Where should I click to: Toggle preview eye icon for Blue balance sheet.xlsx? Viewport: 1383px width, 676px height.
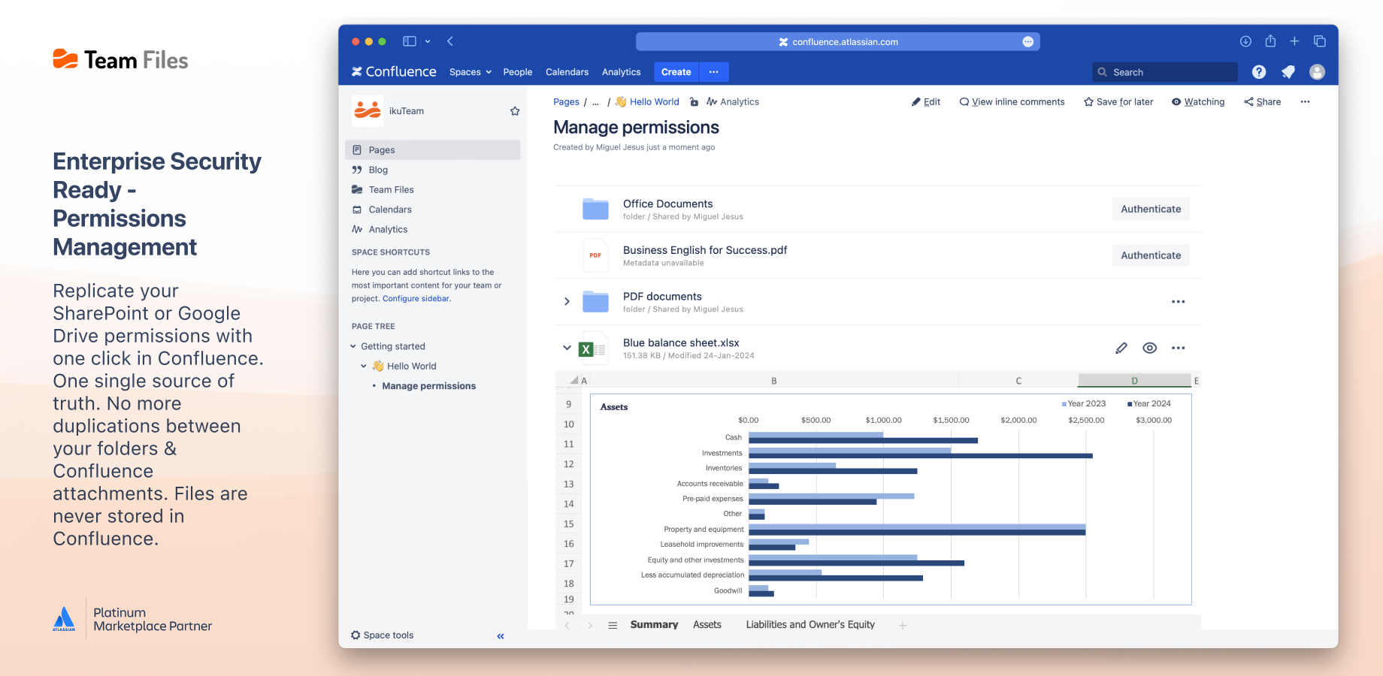pos(1149,348)
